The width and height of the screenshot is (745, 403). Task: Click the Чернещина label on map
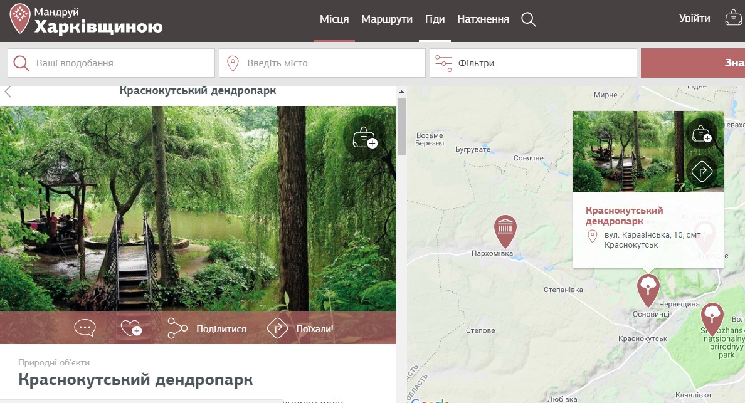(x=679, y=304)
